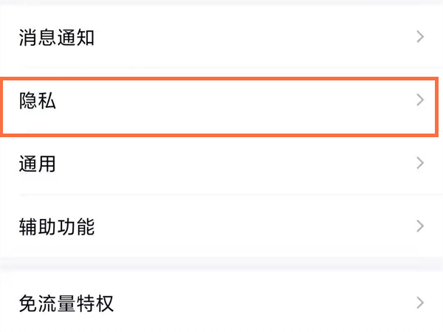Click the chevron arrow beside 通用

pyautogui.click(x=420, y=163)
